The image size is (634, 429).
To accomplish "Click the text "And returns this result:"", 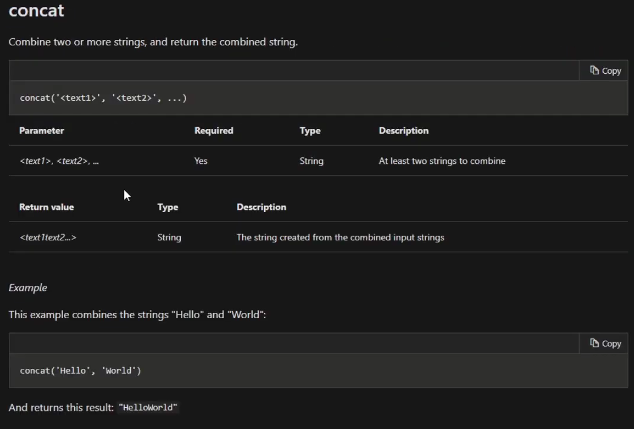I will pos(61,408).
